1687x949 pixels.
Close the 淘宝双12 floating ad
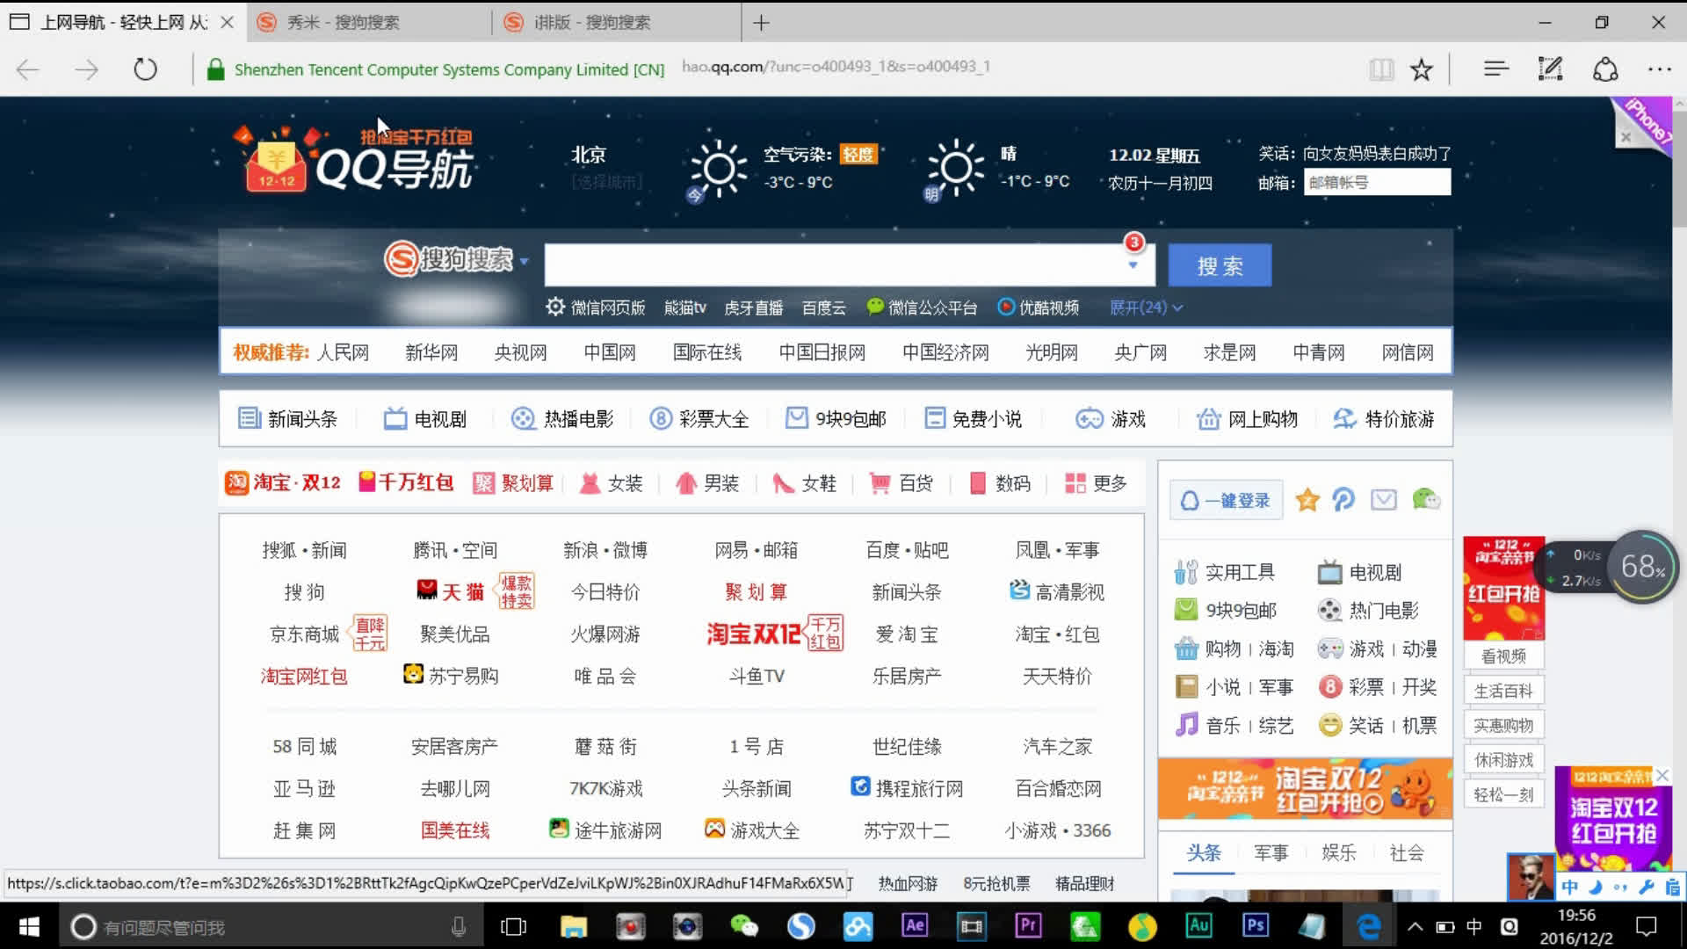pyautogui.click(x=1662, y=775)
